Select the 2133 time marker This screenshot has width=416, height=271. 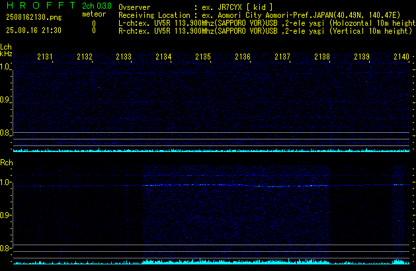pos(124,57)
